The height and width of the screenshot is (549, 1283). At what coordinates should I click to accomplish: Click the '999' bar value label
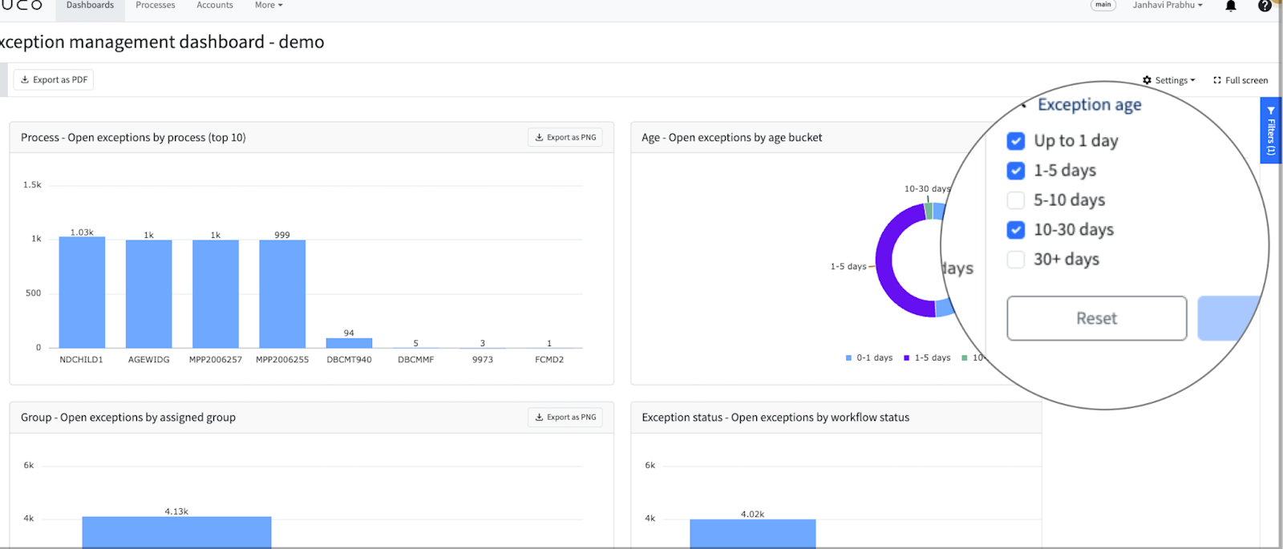coord(282,235)
